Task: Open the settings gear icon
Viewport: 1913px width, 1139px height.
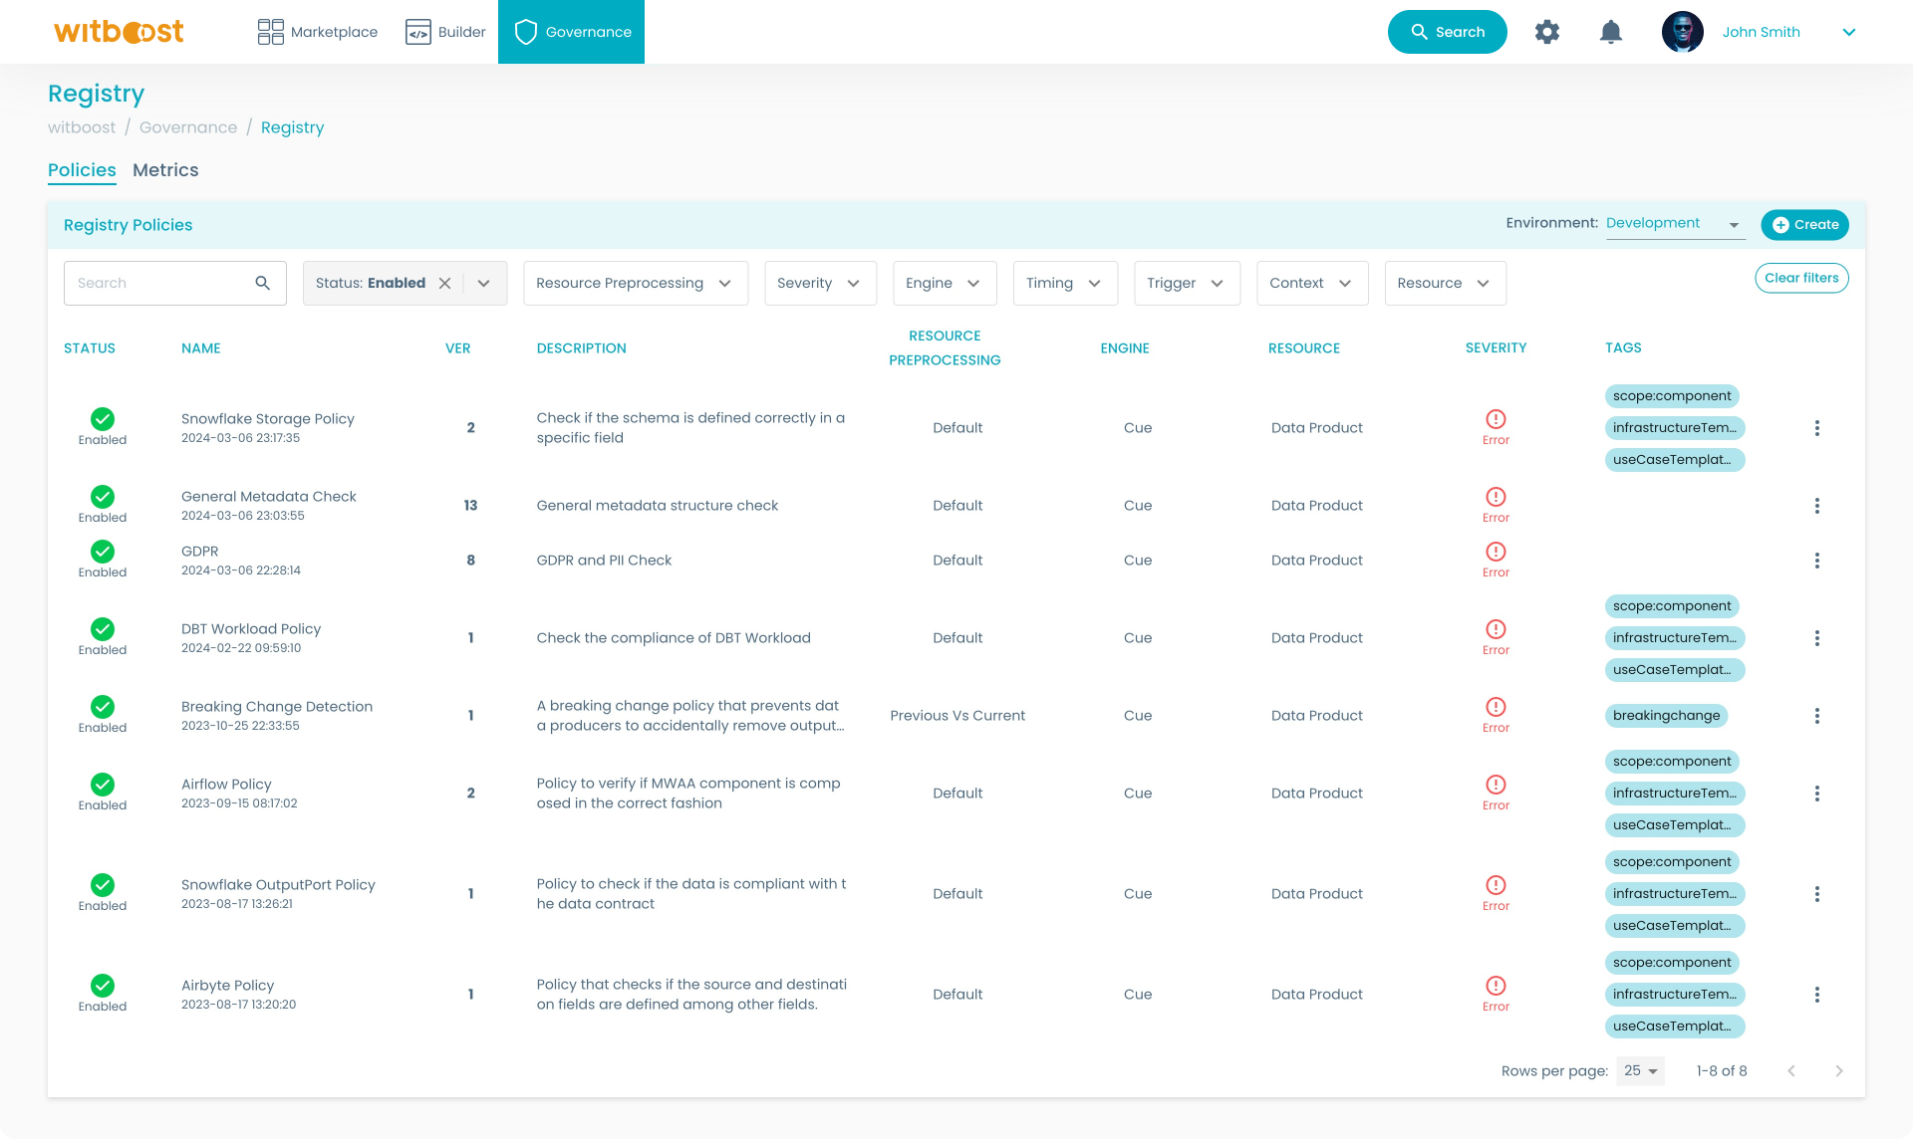Action: tap(1546, 32)
